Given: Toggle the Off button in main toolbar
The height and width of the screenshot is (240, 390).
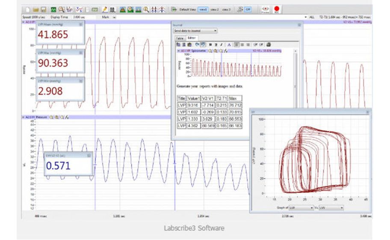Looking at the screenshot, I should tap(248, 9).
